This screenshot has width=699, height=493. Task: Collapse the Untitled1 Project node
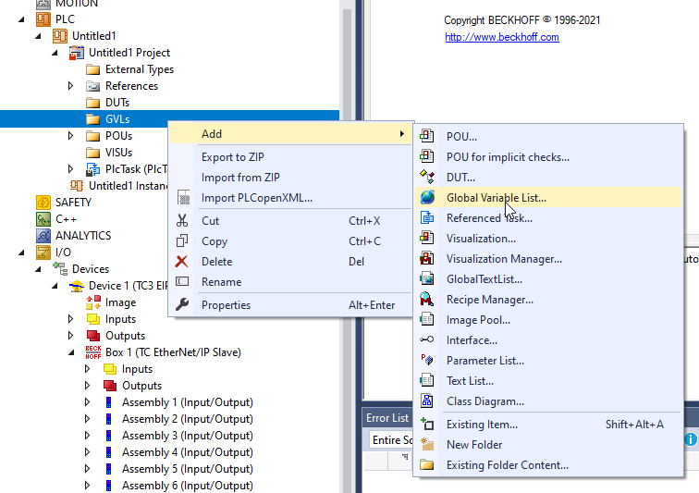(55, 53)
